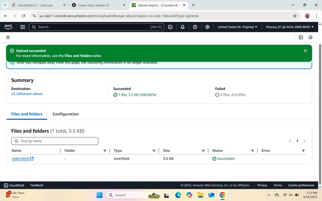
Task: Open a new browser tab
Action: click(x=193, y=5)
